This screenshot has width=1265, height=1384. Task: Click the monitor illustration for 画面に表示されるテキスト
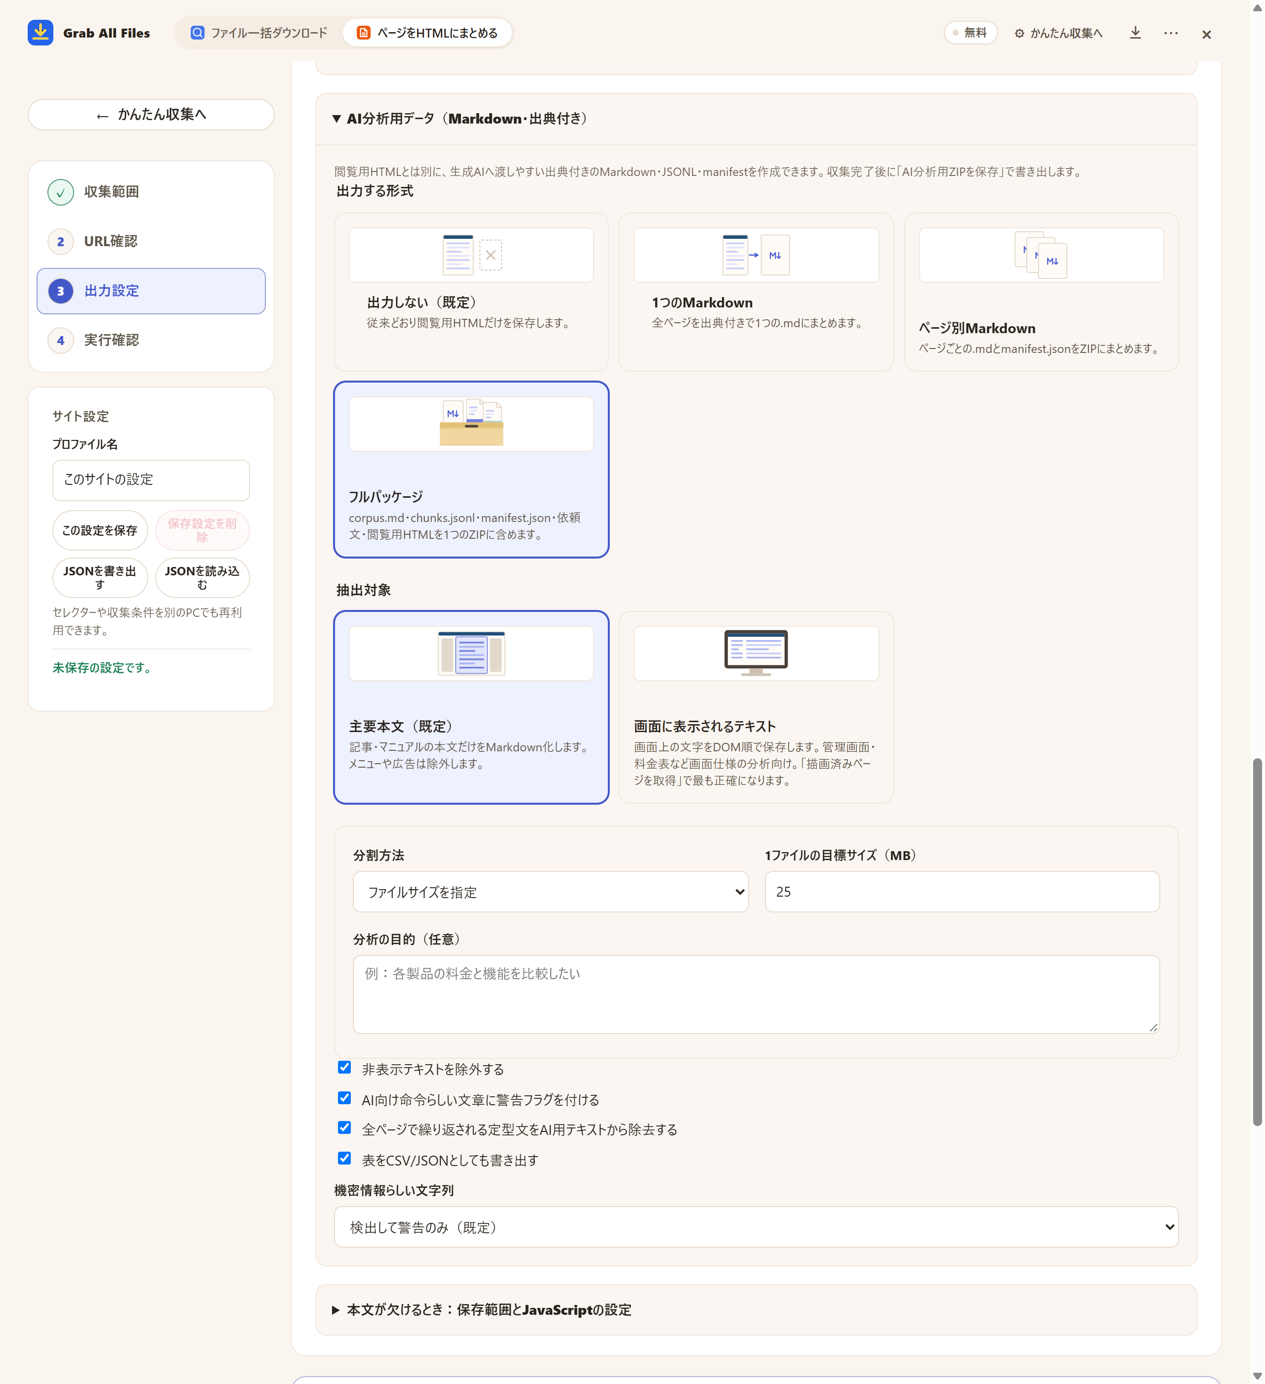(x=756, y=653)
